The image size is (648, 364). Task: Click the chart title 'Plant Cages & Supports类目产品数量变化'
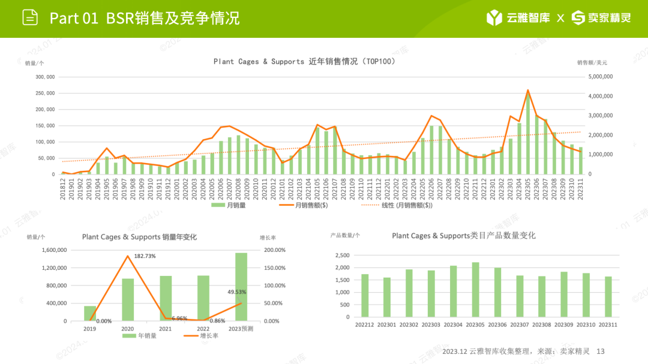coord(464,236)
